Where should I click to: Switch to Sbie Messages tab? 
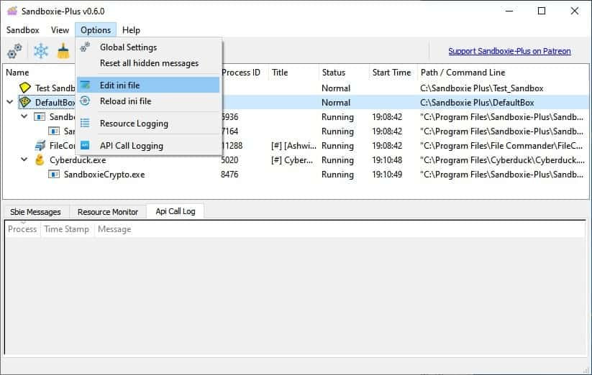[35, 212]
